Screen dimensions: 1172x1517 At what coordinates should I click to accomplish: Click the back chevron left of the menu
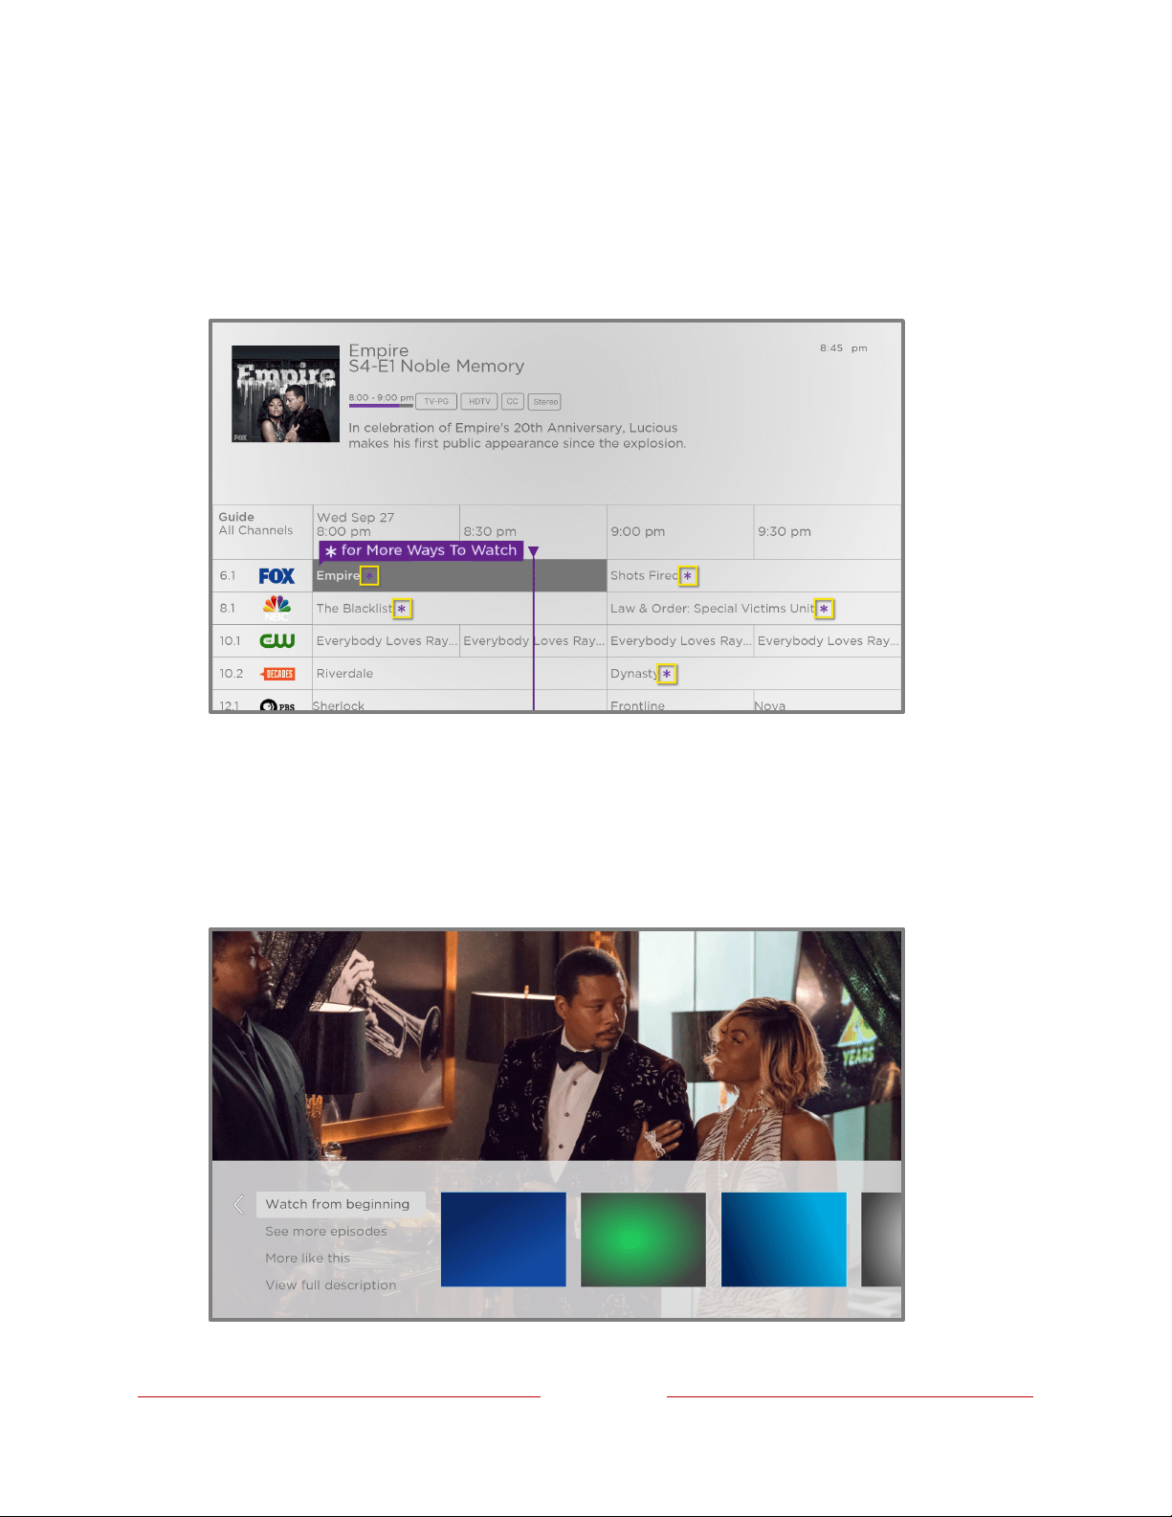pyautogui.click(x=238, y=1204)
